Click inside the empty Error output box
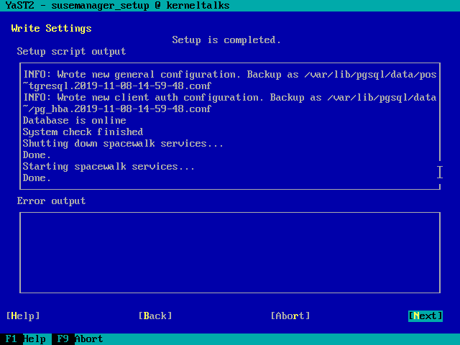This screenshot has height=345, width=460. click(230, 252)
